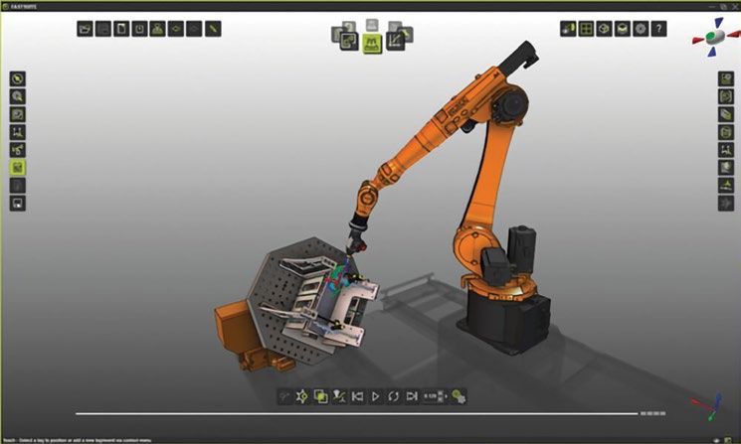This screenshot has width=741, height=444.
Task: Switch to the overlapping squares workbench icon
Action: click(349, 42)
